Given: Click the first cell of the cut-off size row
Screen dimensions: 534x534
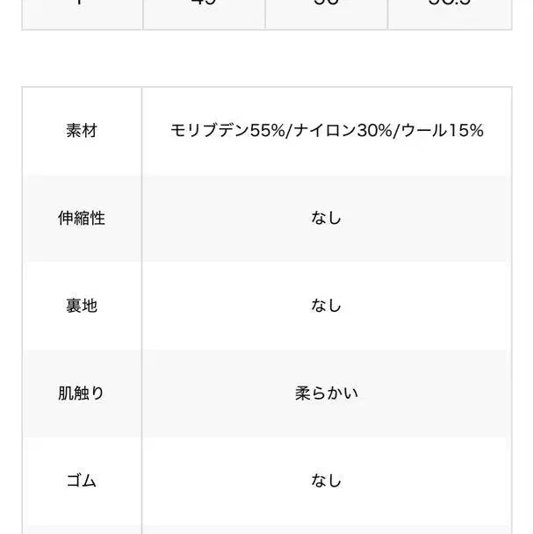Looking at the screenshot, I should coord(82,12).
